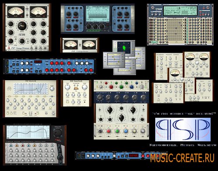Click band number 1 label under the linear phase equalizer
The image size is (218, 171).
[x=11, y=164]
